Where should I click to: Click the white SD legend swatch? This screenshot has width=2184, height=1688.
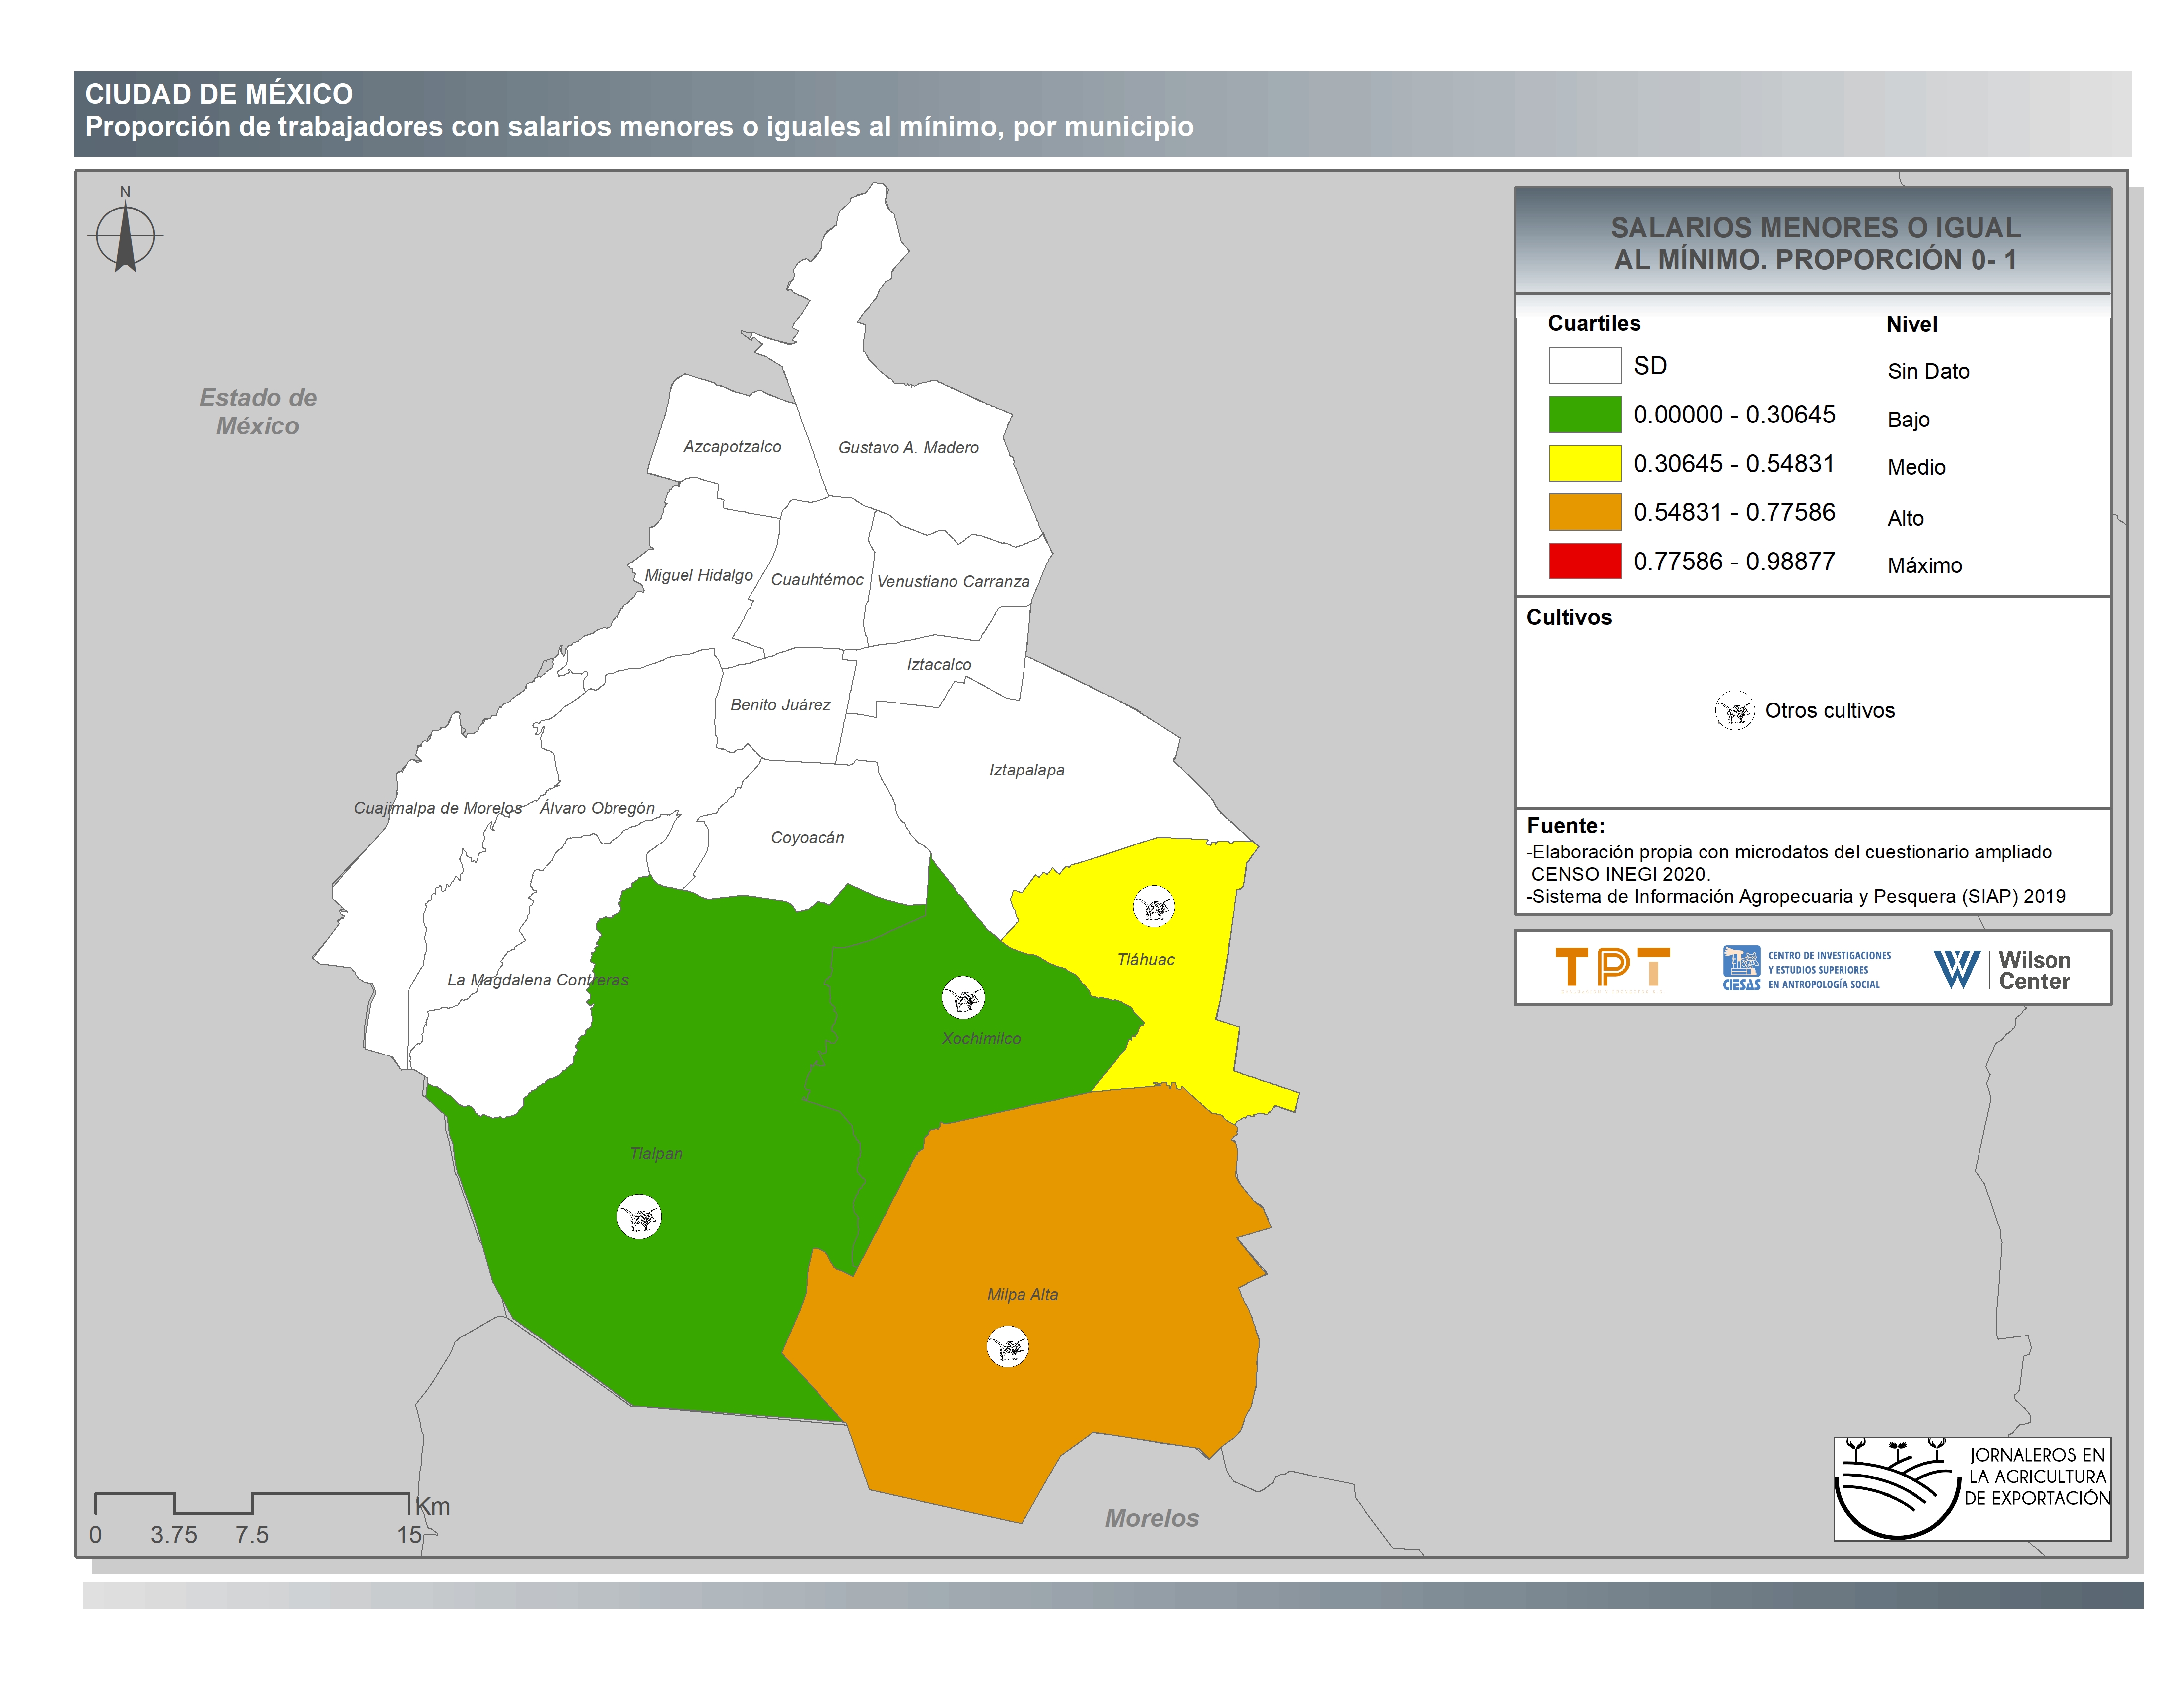pyautogui.click(x=1584, y=365)
